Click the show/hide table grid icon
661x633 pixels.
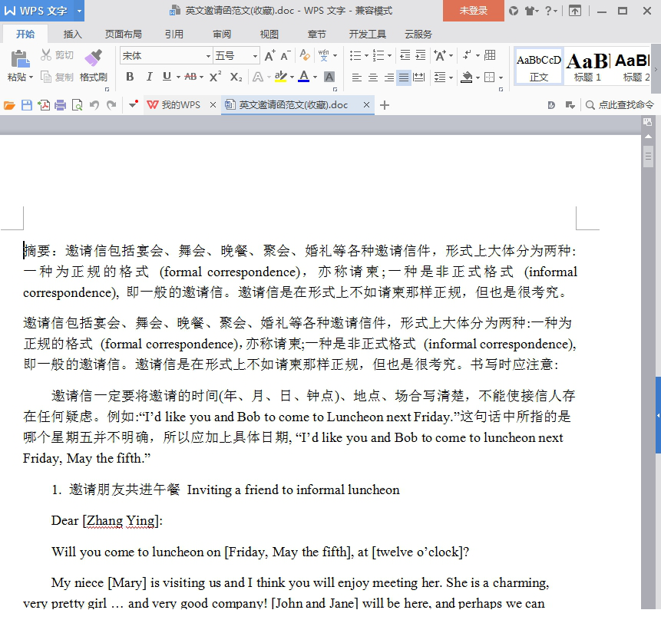click(x=490, y=55)
